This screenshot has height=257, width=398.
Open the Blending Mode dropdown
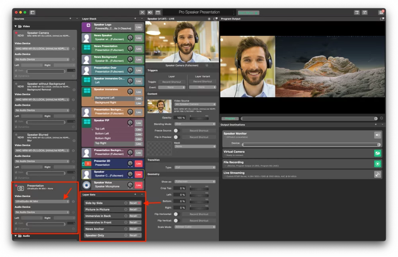click(x=195, y=124)
